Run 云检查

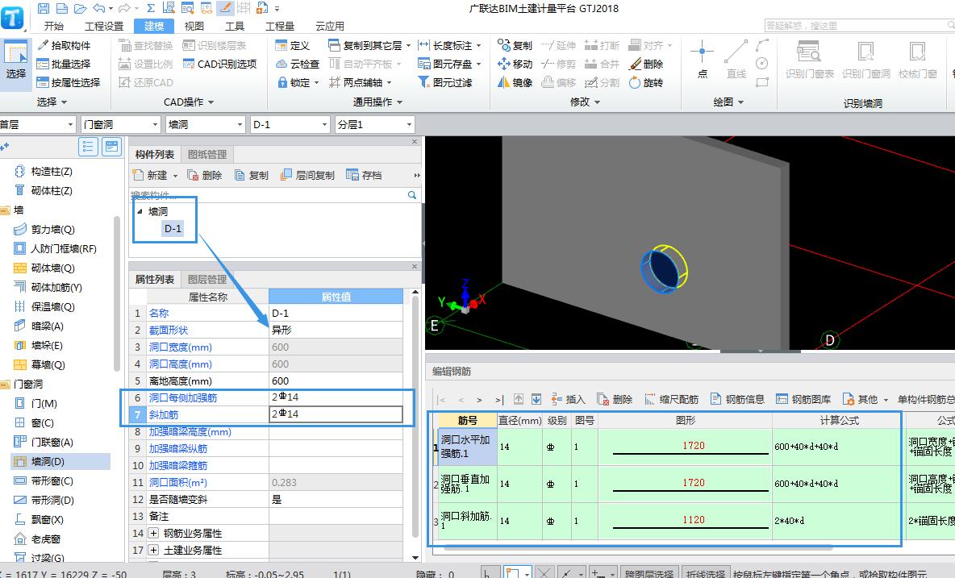(297, 64)
